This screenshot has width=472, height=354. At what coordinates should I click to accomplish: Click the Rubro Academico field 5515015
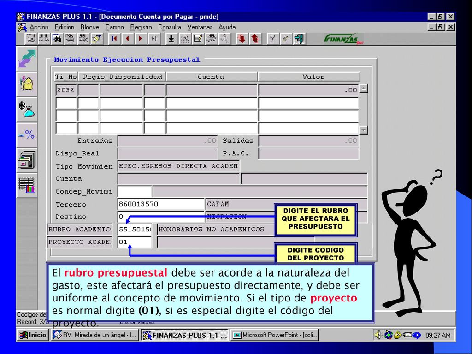135,230
